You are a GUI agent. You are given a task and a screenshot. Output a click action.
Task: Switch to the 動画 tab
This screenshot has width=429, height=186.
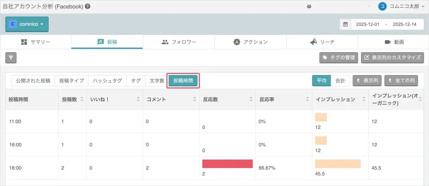(x=394, y=42)
